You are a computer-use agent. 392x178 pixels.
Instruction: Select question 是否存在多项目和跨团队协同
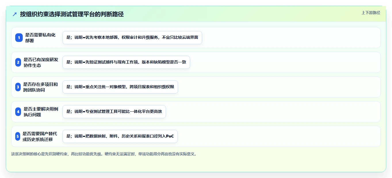[41, 87]
